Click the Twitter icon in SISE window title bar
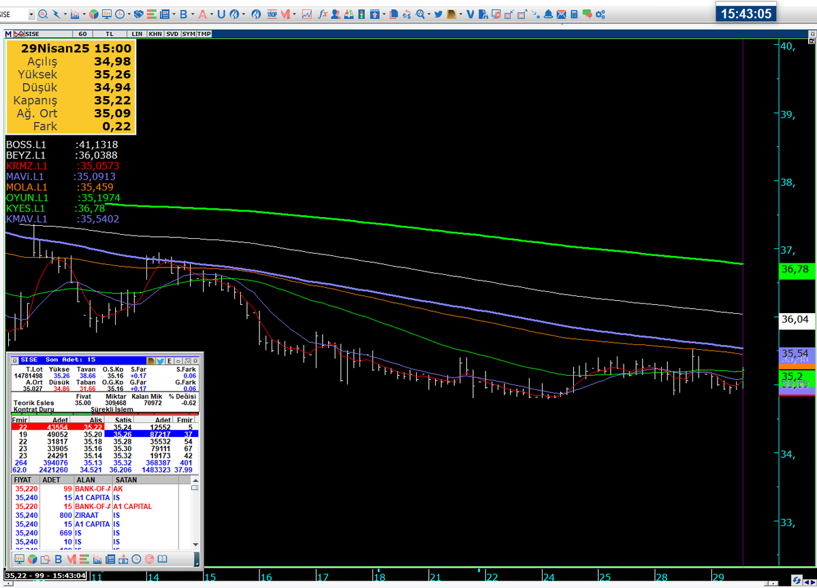 click(x=161, y=359)
